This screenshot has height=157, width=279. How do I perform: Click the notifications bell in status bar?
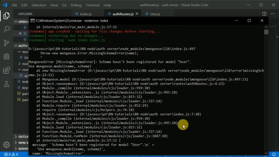(274, 154)
